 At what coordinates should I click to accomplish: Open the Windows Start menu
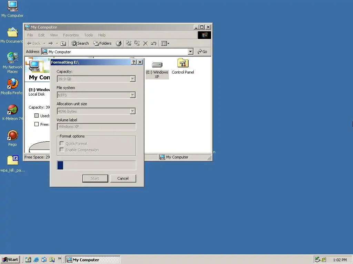[10, 260]
